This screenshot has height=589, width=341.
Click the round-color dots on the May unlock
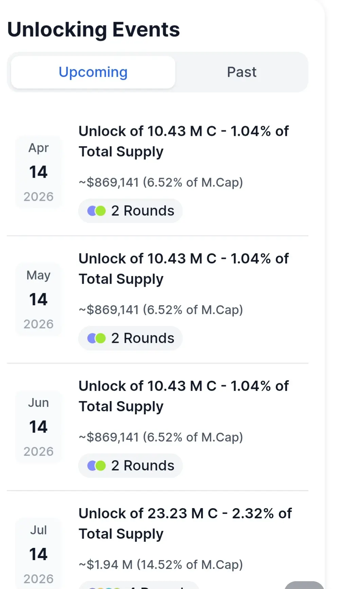96,339
